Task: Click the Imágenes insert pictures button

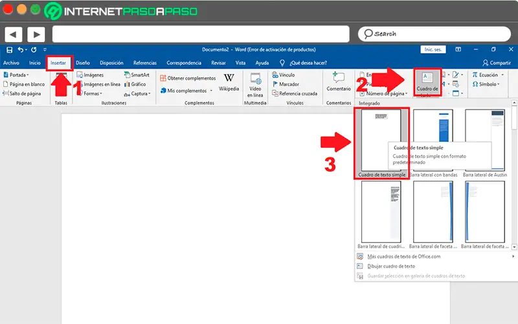Action: click(90, 75)
